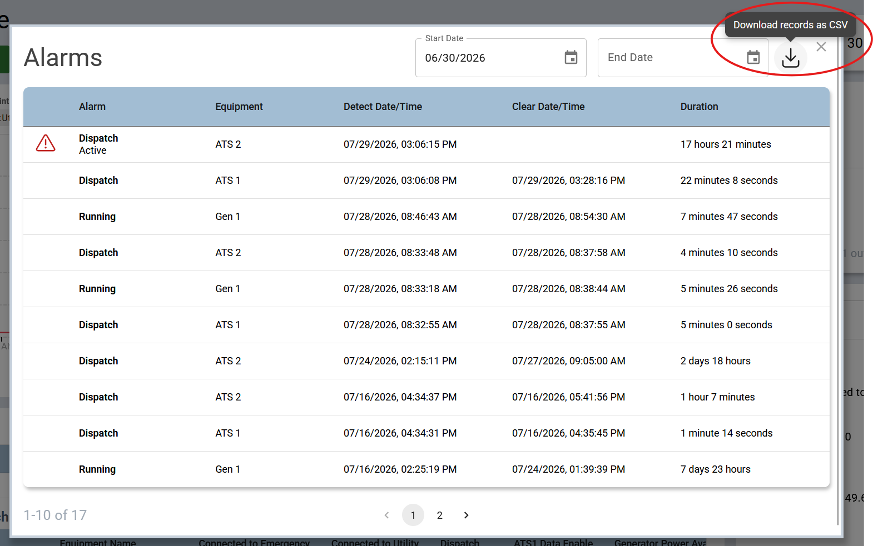Click clear time 07/27/2026, 09:05:00 AM
This screenshot has height=546, width=873.
pyautogui.click(x=568, y=361)
